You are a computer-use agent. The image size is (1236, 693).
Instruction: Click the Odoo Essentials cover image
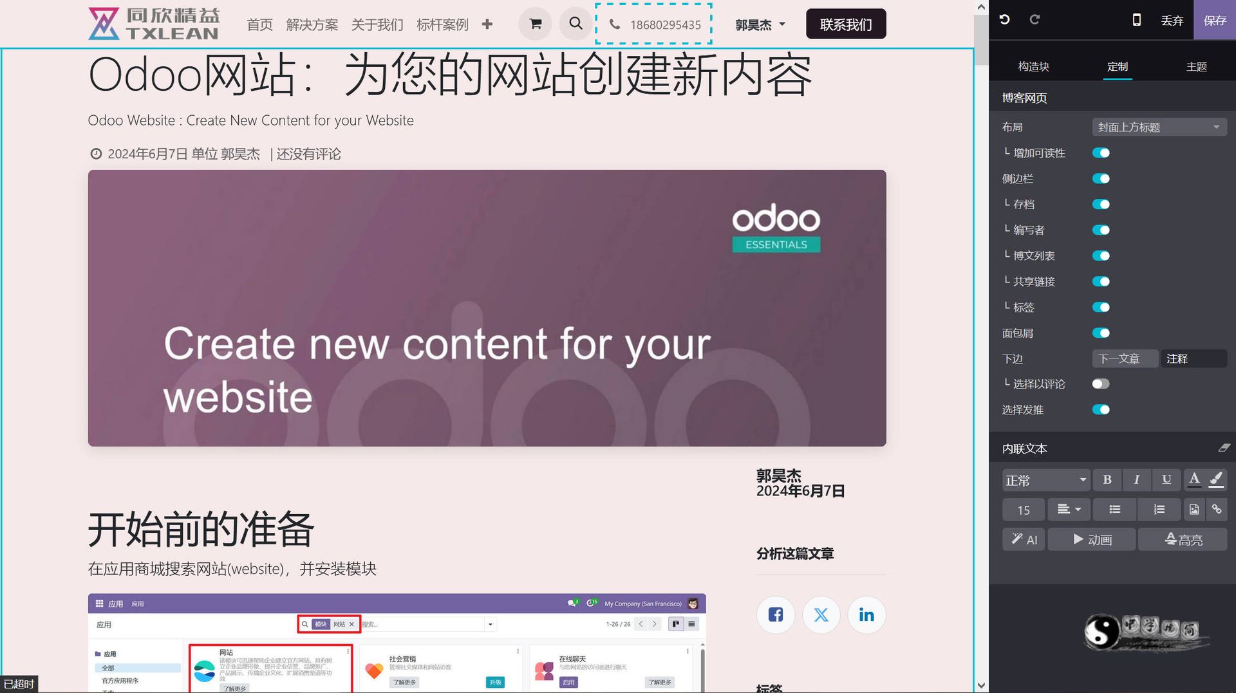coord(487,308)
